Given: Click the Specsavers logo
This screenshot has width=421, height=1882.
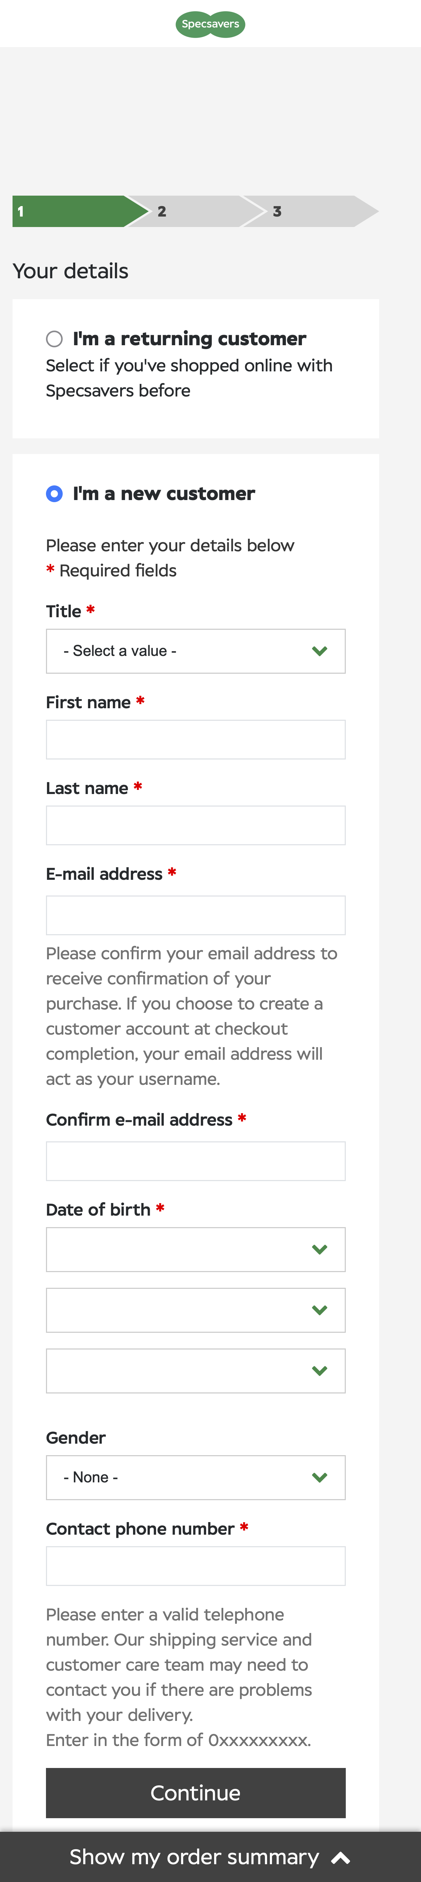Looking at the screenshot, I should pyautogui.click(x=210, y=24).
